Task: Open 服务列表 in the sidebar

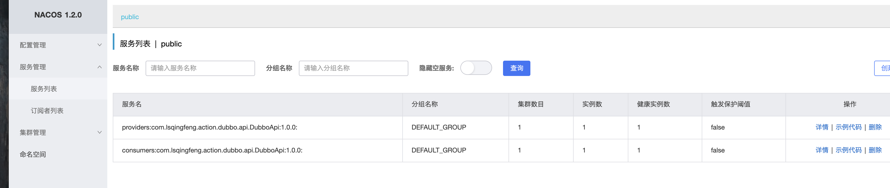Action: pos(44,89)
